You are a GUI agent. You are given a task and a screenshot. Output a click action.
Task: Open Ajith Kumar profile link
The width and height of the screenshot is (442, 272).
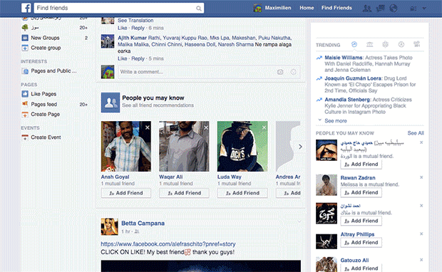[132, 38]
